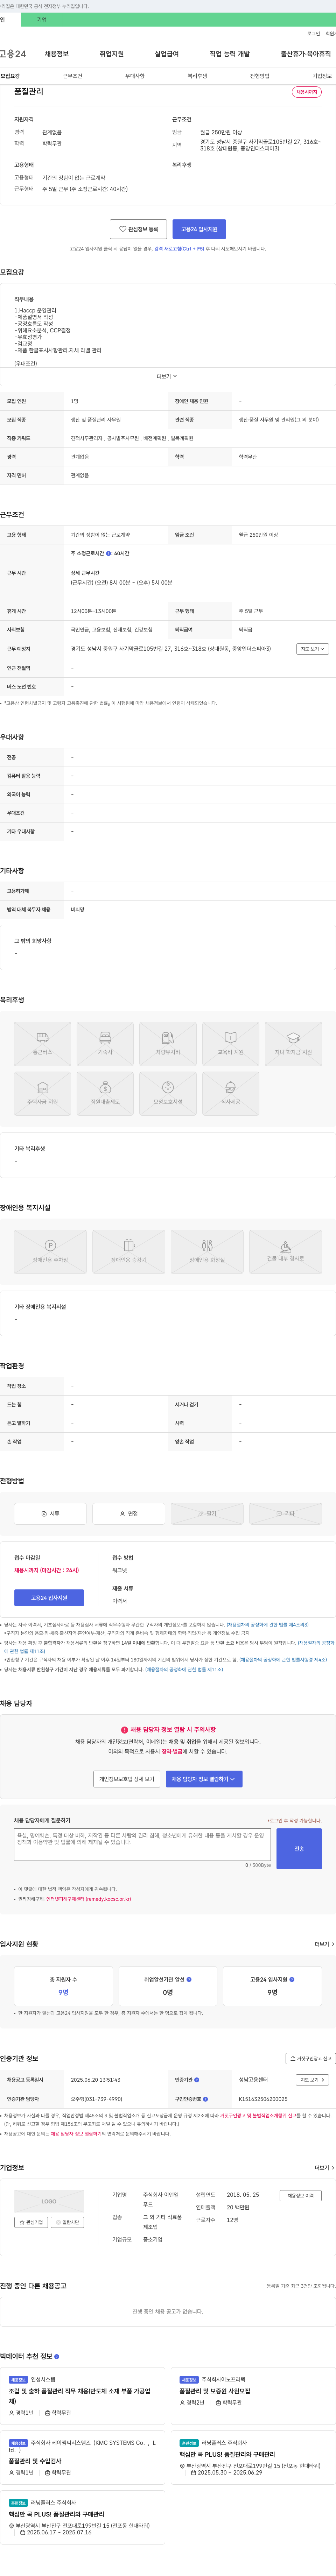Switch to 우대사항 tab
336x2576 pixels.
pos(135,76)
